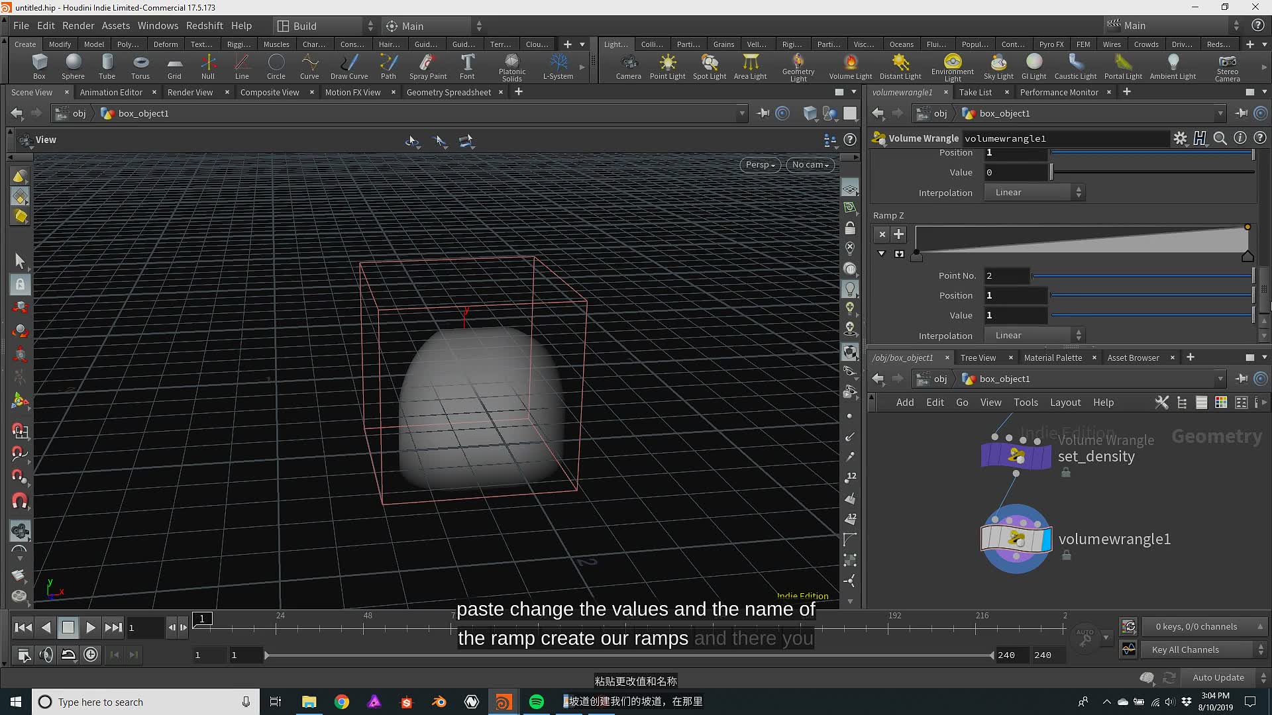Add a Camera from the shelf
1272x715 pixels.
(628, 67)
